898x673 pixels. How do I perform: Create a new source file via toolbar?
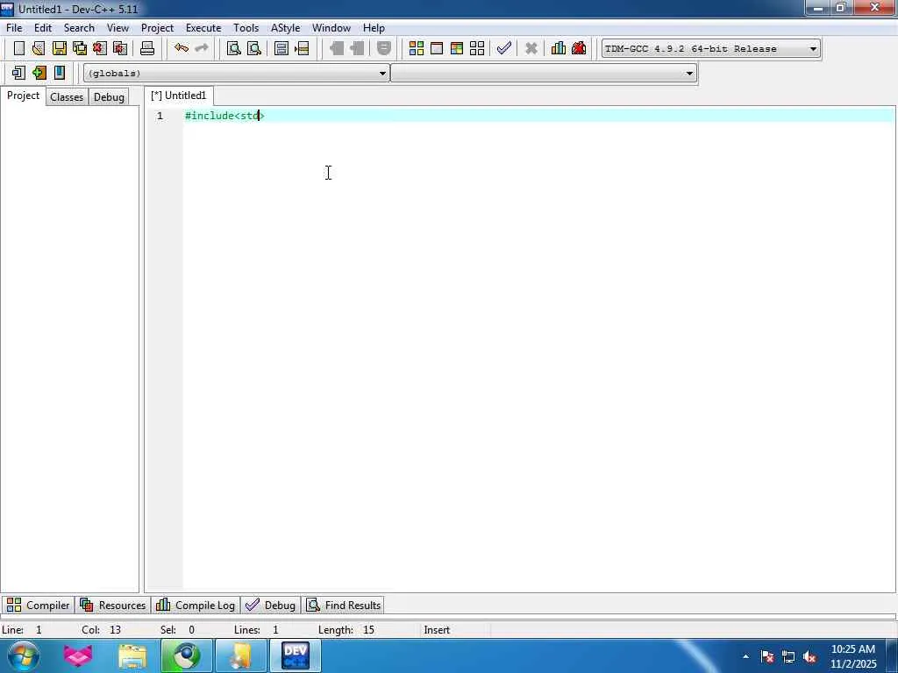click(x=19, y=49)
